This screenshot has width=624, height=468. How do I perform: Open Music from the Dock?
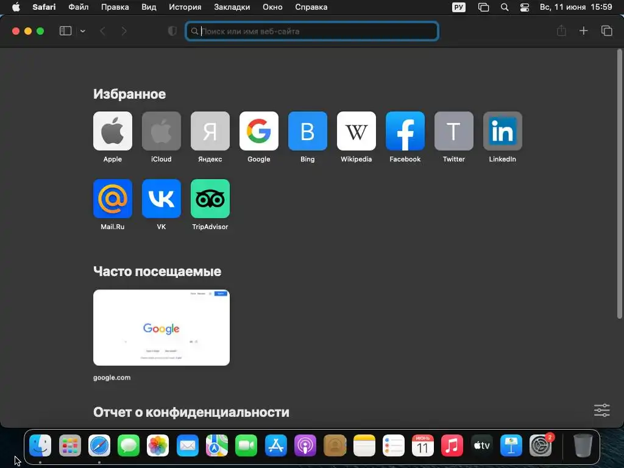pos(452,445)
